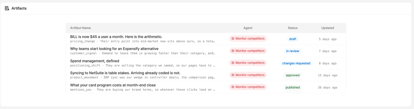Click eye icon in BILL row agent badge
Screen dimensions: 414x109
(x=233, y=38)
